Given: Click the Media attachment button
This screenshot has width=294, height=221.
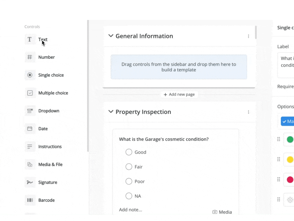Looking at the screenshot, I should (x=222, y=212).
